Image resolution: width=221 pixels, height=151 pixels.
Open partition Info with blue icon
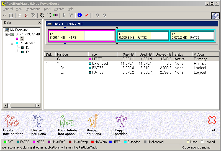click(79, 15)
